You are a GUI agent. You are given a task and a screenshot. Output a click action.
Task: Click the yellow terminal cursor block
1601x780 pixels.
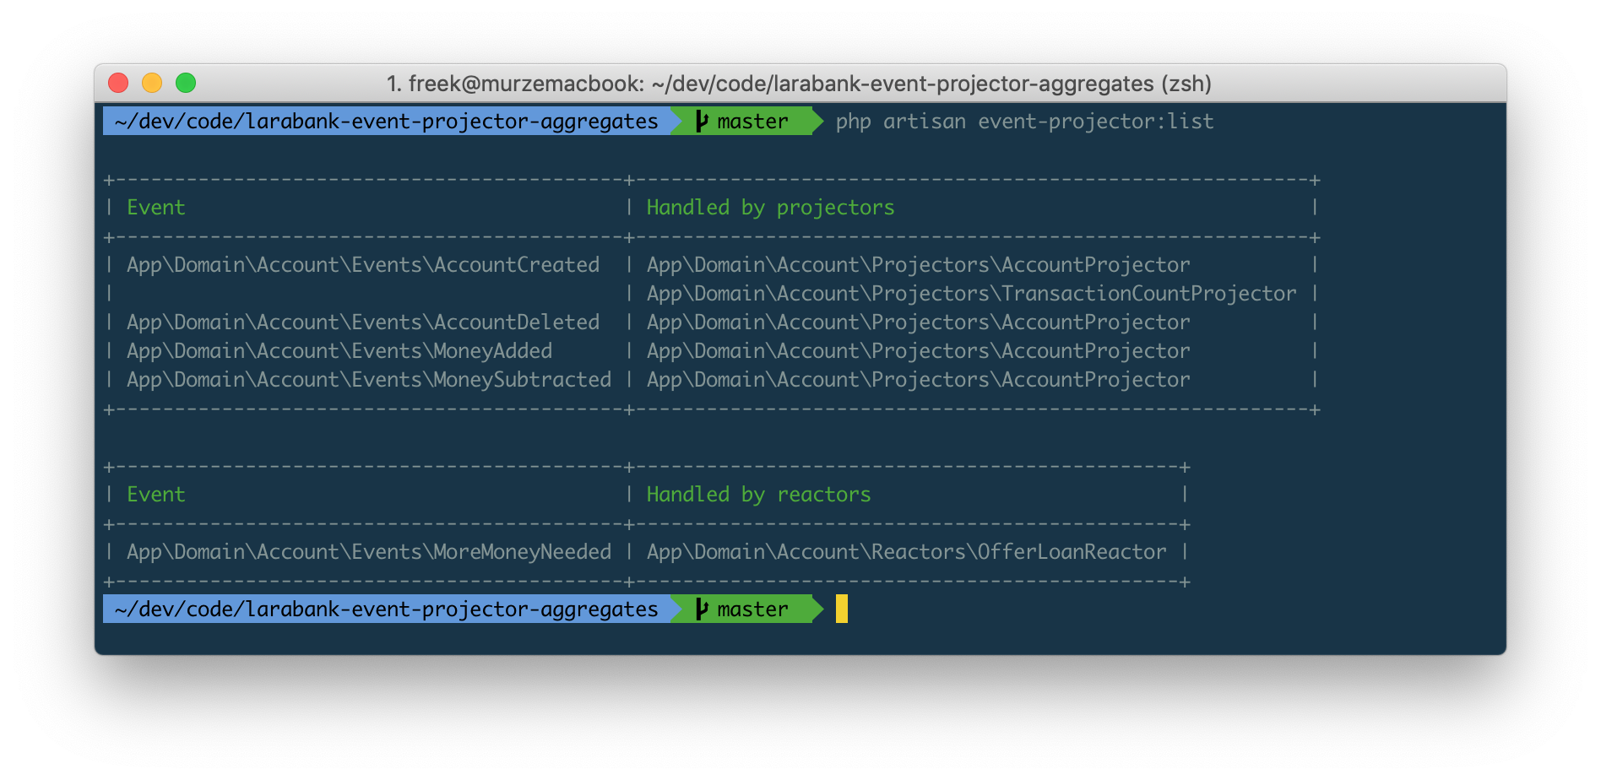coord(841,609)
